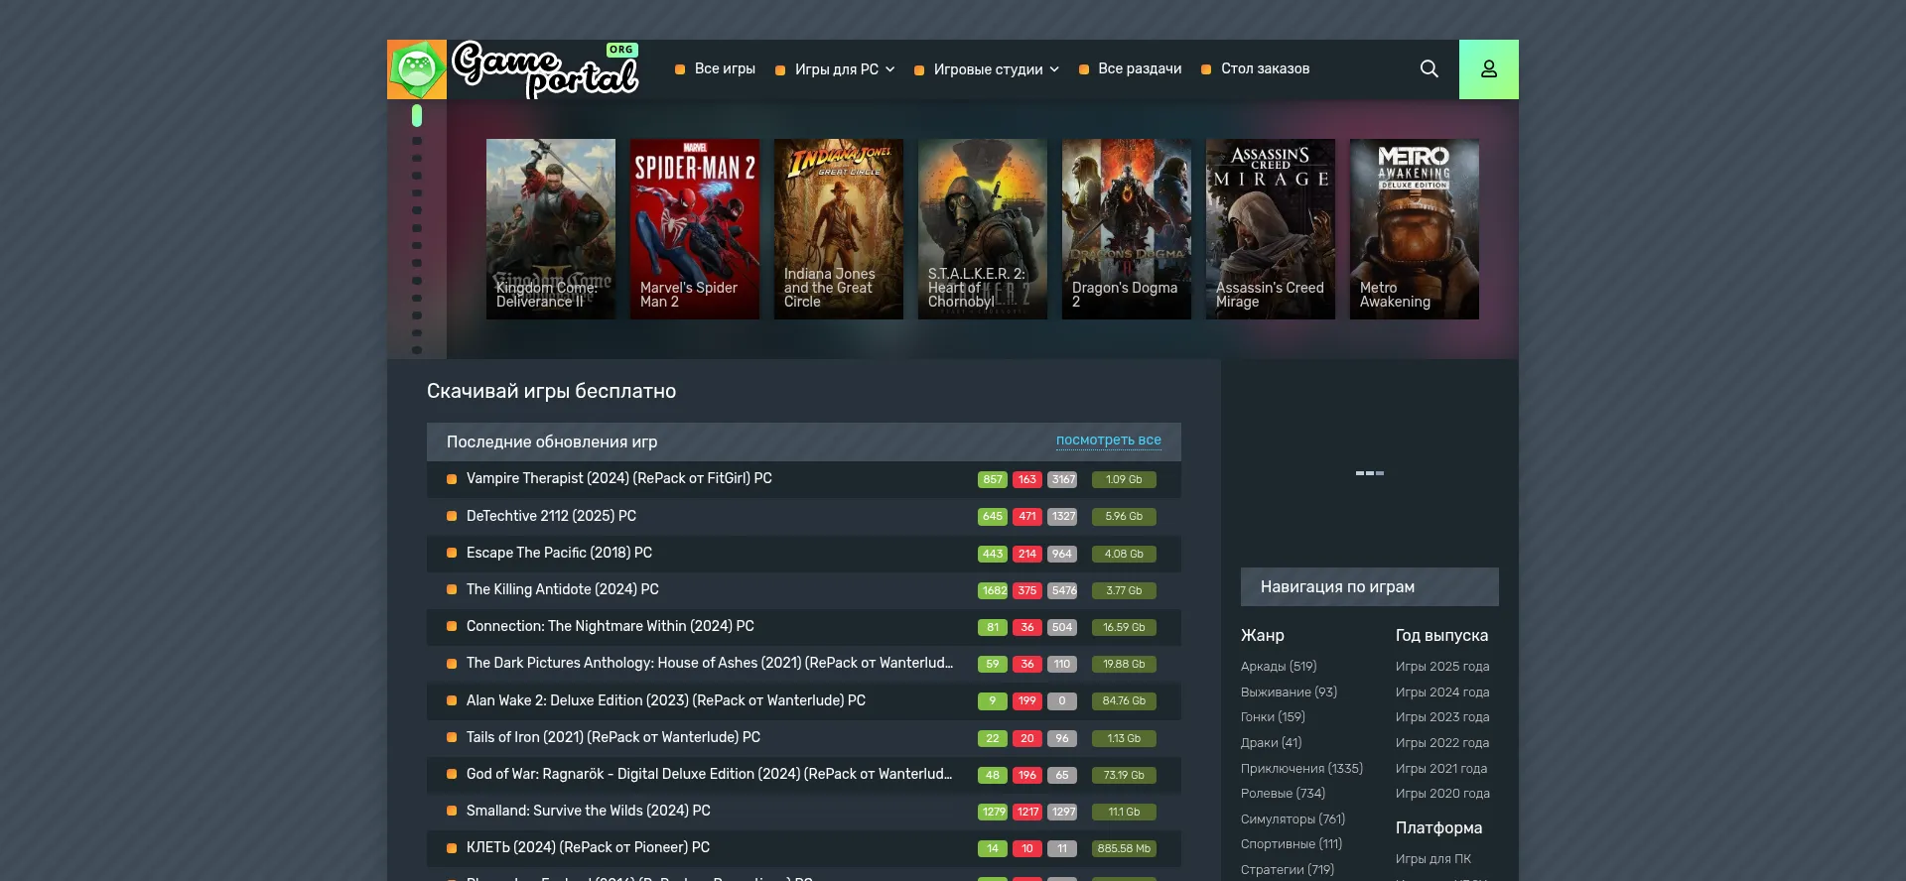Click the grey 964 badge for Escape The Pacific

click(x=1062, y=554)
